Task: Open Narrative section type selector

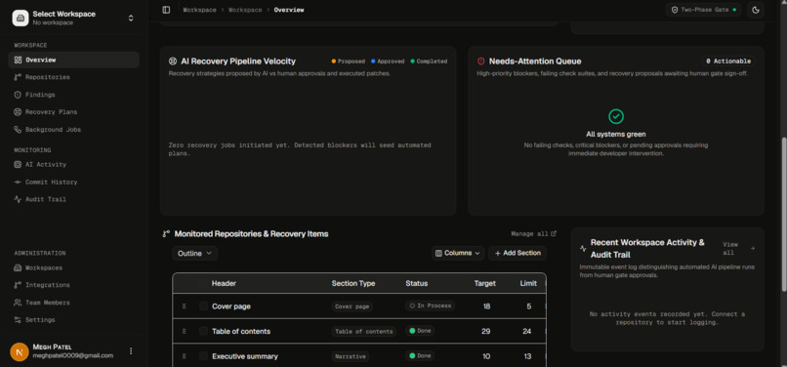Action: (x=351, y=356)
